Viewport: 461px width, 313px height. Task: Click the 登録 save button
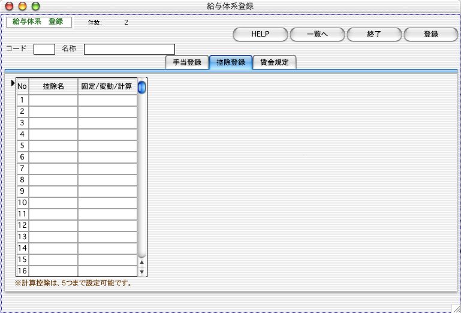pyautogui.click(x=430, y=34)
